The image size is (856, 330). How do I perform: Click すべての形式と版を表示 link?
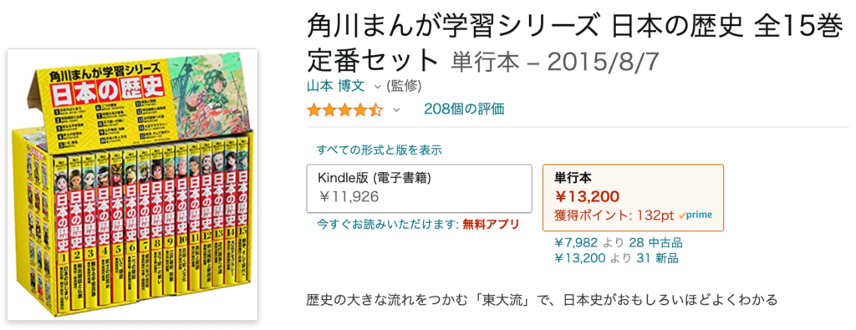click(x=379, y=150)
